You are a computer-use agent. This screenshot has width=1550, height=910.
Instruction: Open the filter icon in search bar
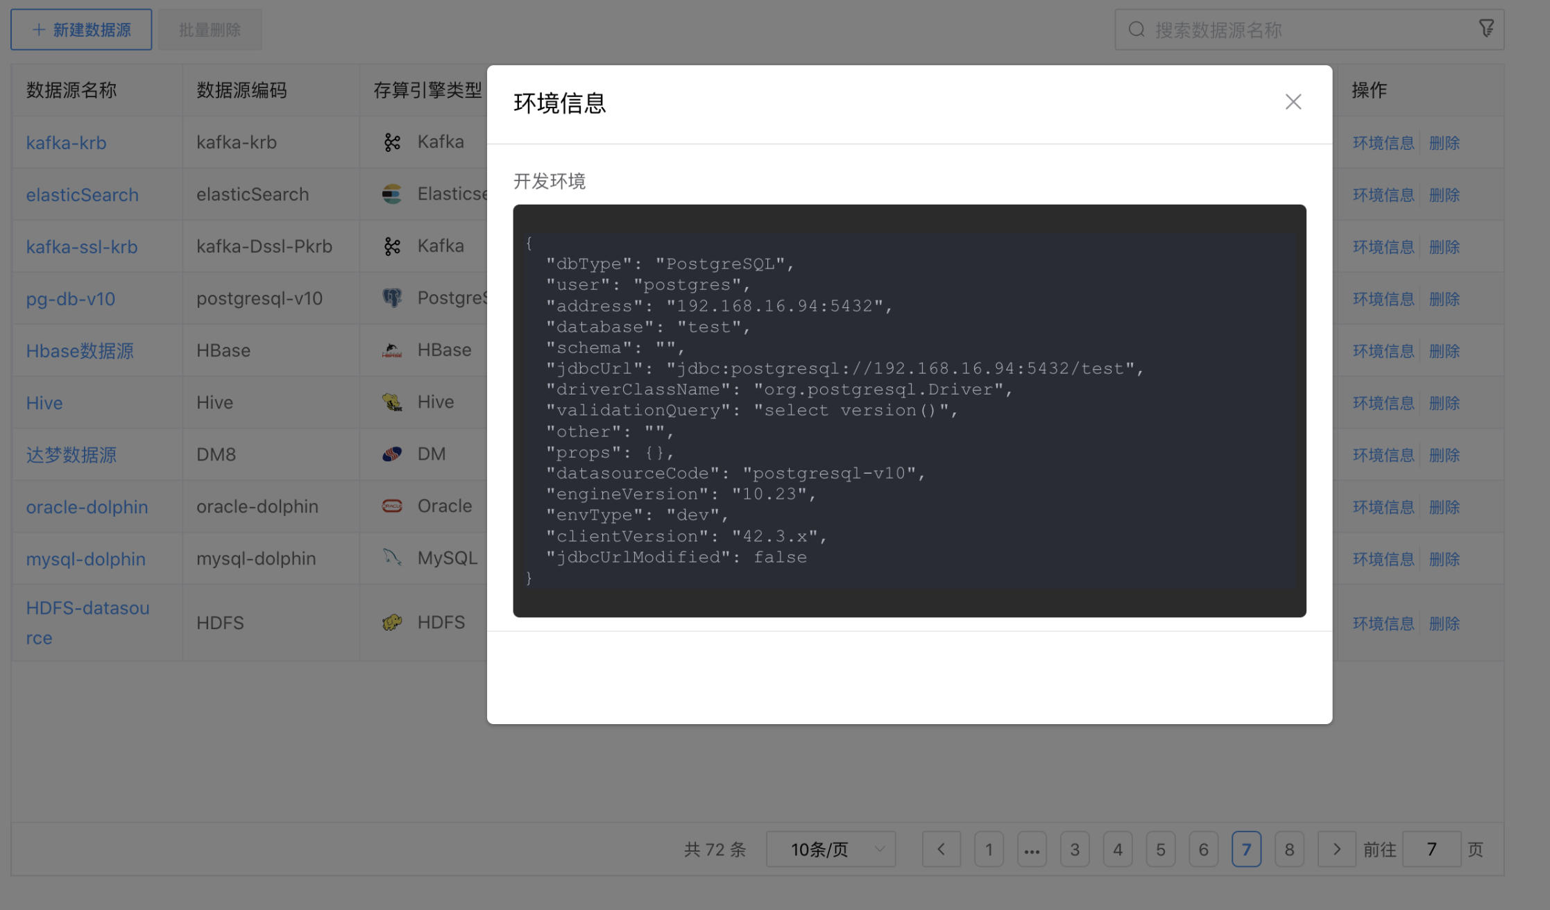point(1487,28)
